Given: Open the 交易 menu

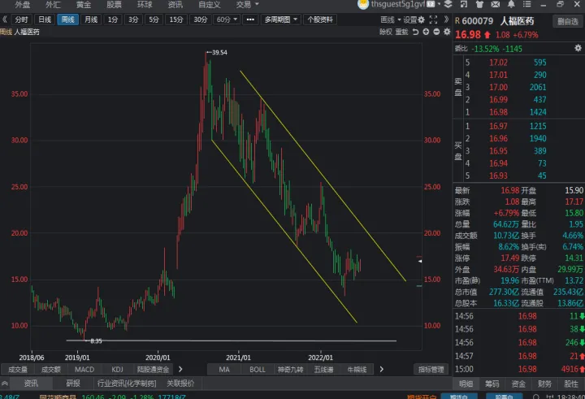Looking at the screenshot, I should 245,5.
